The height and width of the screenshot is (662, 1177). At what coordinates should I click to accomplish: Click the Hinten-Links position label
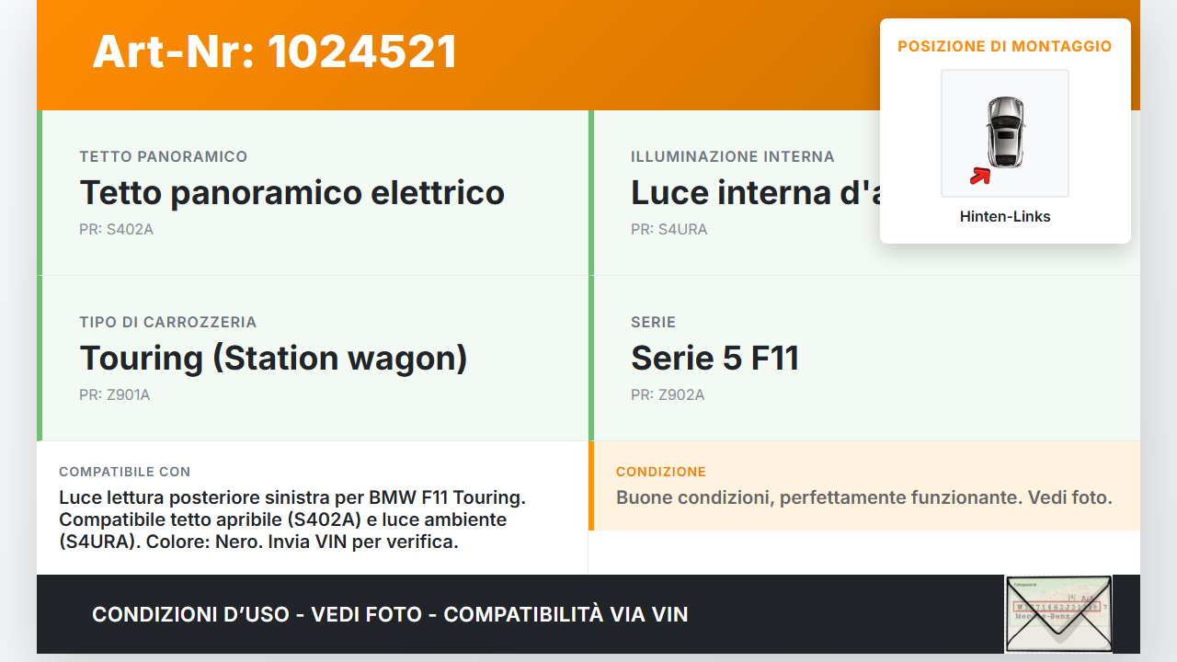[x=1005, y=217]
